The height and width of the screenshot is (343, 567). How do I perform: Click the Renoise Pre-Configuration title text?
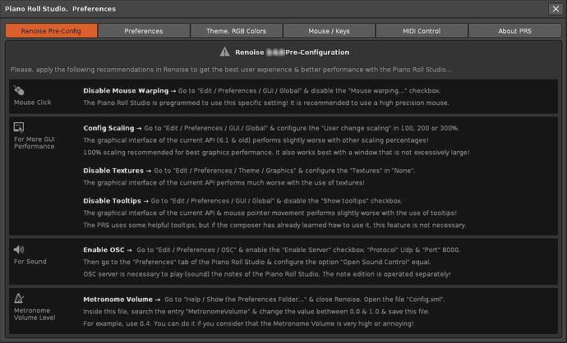point(293,53)
